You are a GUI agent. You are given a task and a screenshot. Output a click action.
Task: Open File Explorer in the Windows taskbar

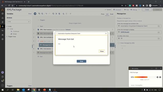pyautogui.click(x=18, y=90)
